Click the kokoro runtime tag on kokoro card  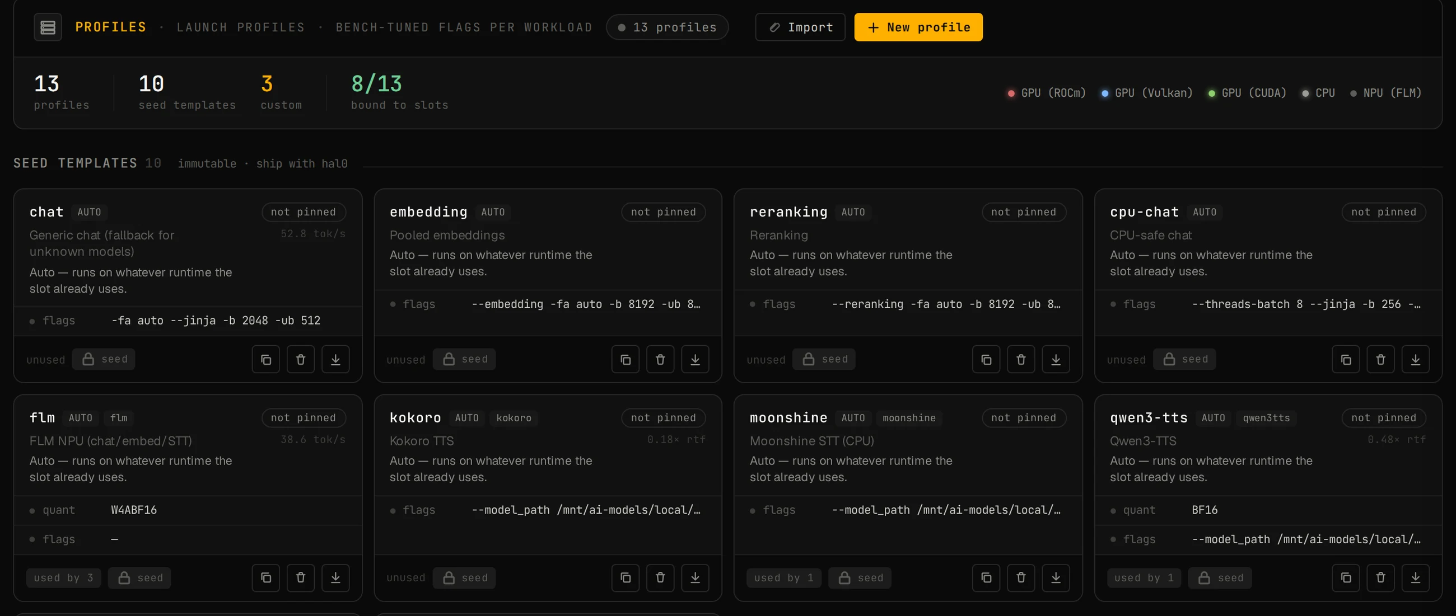pyautogui.click(x=514, y=418)
